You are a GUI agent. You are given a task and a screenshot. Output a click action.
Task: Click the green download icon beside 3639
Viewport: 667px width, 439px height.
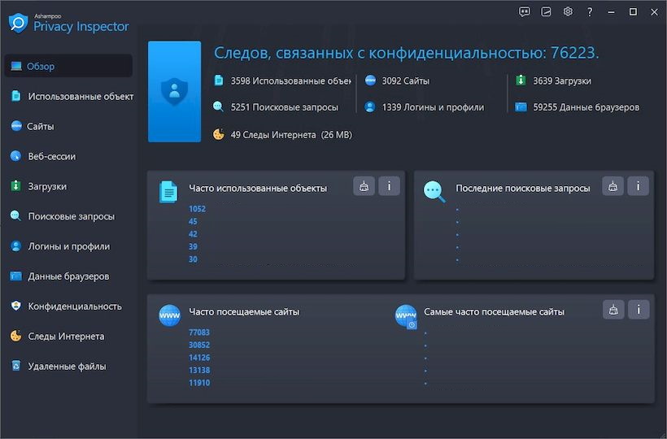click(x=521, y=80)
